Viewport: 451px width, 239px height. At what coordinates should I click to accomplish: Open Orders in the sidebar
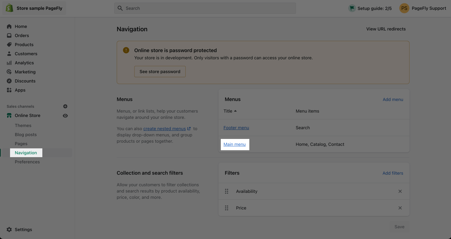pos(22,35)
